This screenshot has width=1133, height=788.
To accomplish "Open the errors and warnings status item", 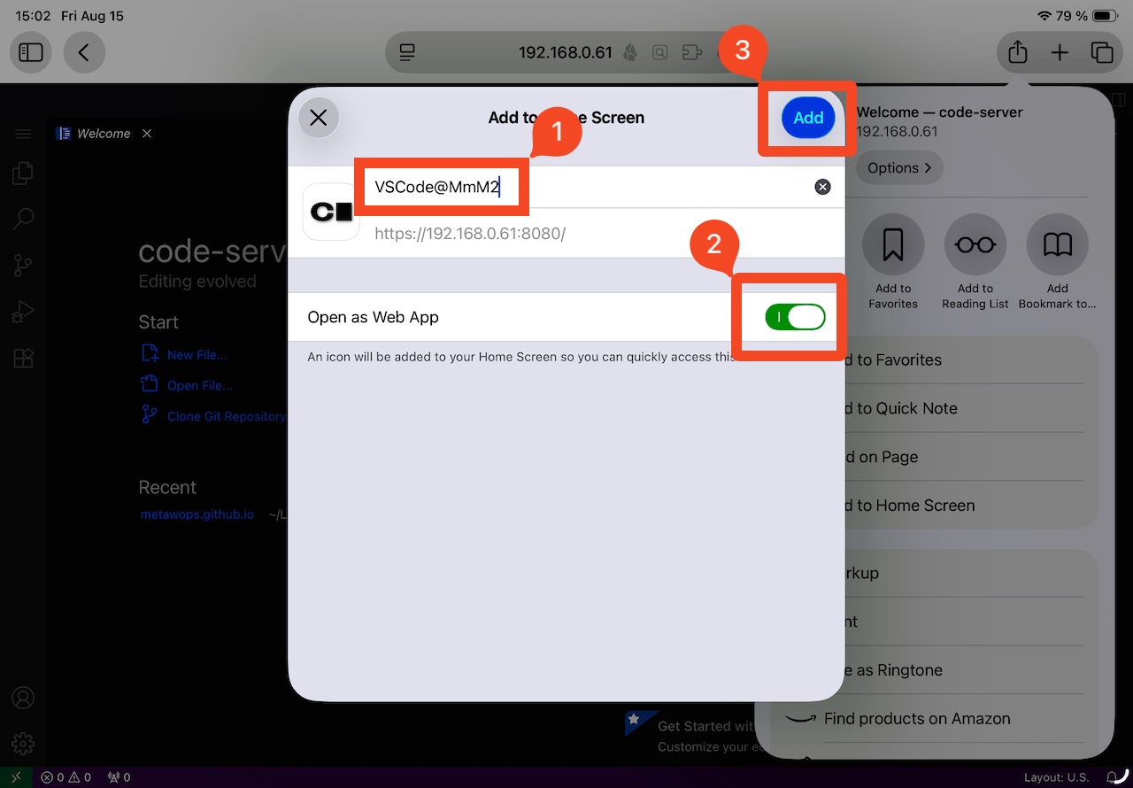I will (x=66, y=777).
